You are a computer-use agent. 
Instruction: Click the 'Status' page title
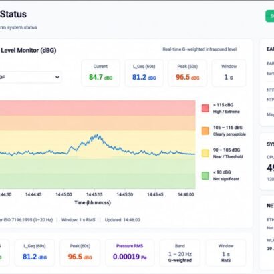point(13,15)
